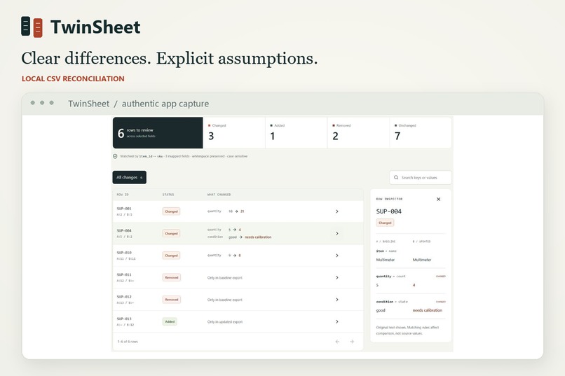Select the All changes filter tab
The height and width of the screenshot is (376, 565).
click(x=130, y=177)
